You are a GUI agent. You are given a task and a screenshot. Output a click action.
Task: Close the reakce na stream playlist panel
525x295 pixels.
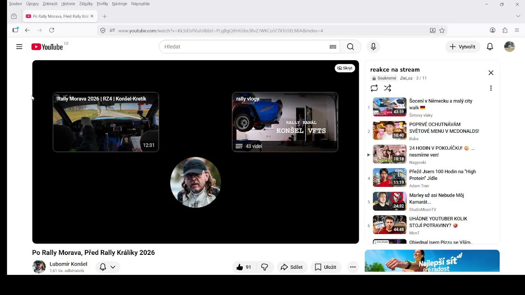[x=491, y=73]
